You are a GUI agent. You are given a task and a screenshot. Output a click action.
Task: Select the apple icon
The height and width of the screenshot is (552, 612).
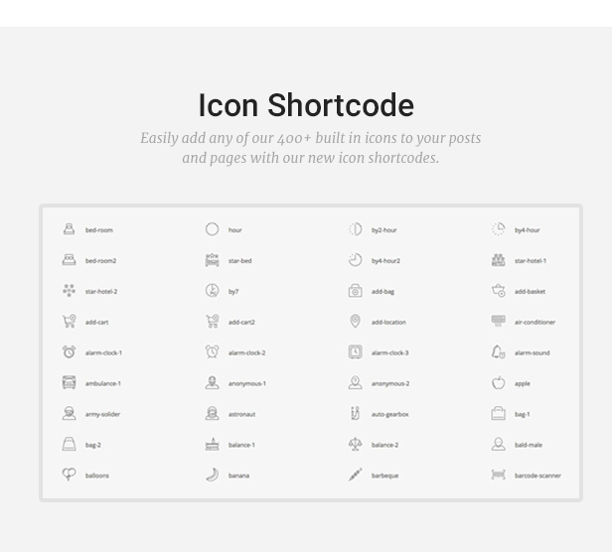point(498,382)
